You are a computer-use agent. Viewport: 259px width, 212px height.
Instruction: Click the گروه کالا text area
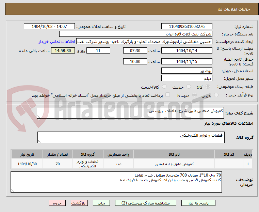[131, 137]
